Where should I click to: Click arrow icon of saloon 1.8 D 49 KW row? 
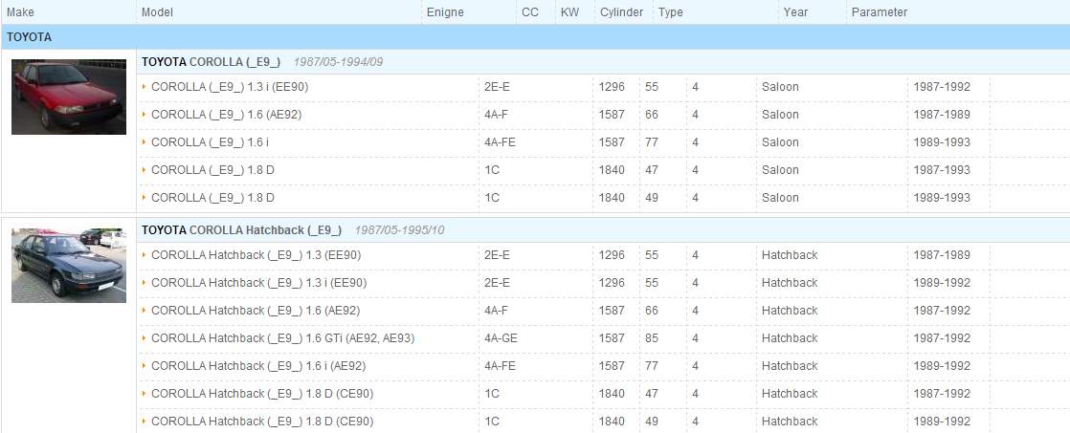point(145,197)
